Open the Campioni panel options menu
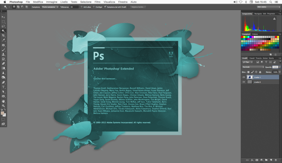 (280, 34)
